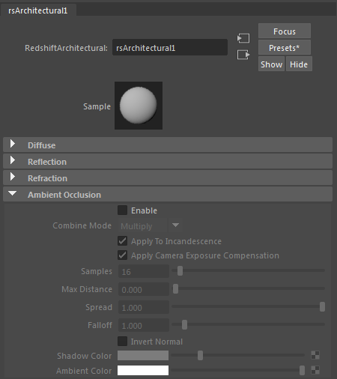337x379 pixels.
Task: Expand the Refraction section
Action: tap(168, 178)
